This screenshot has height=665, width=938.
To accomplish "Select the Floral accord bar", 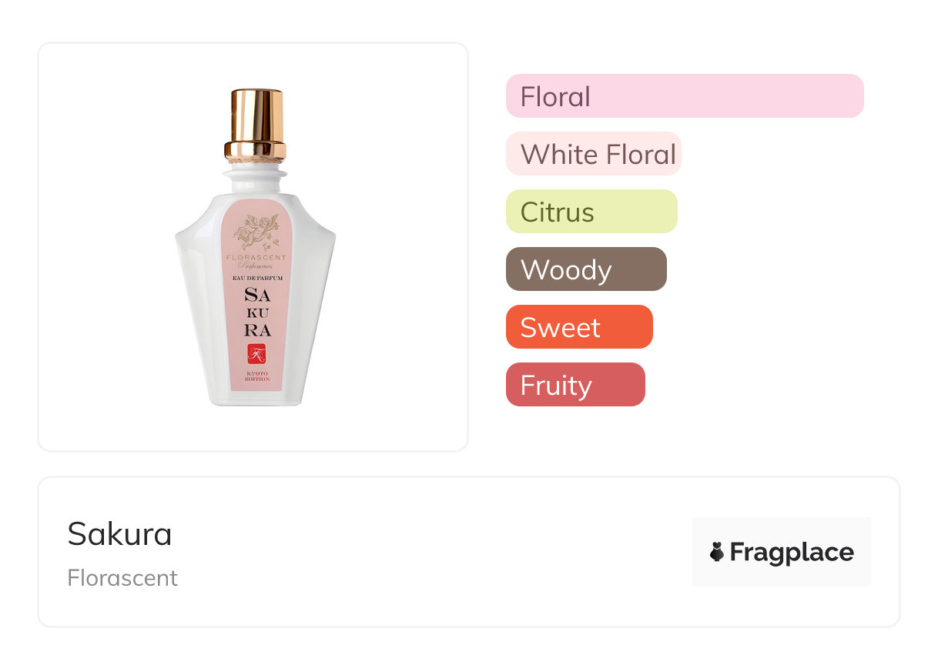I will tap(684, 96).
